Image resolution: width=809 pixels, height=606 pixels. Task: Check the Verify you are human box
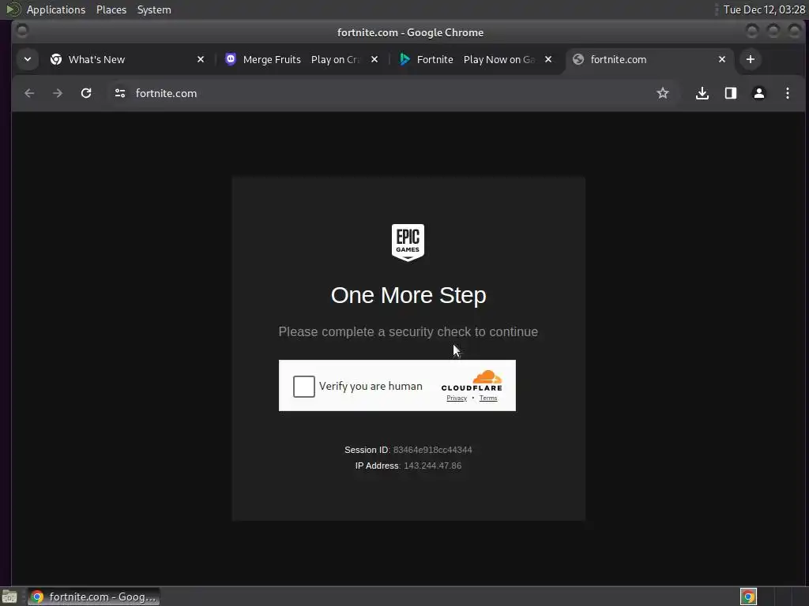point(304,387)
